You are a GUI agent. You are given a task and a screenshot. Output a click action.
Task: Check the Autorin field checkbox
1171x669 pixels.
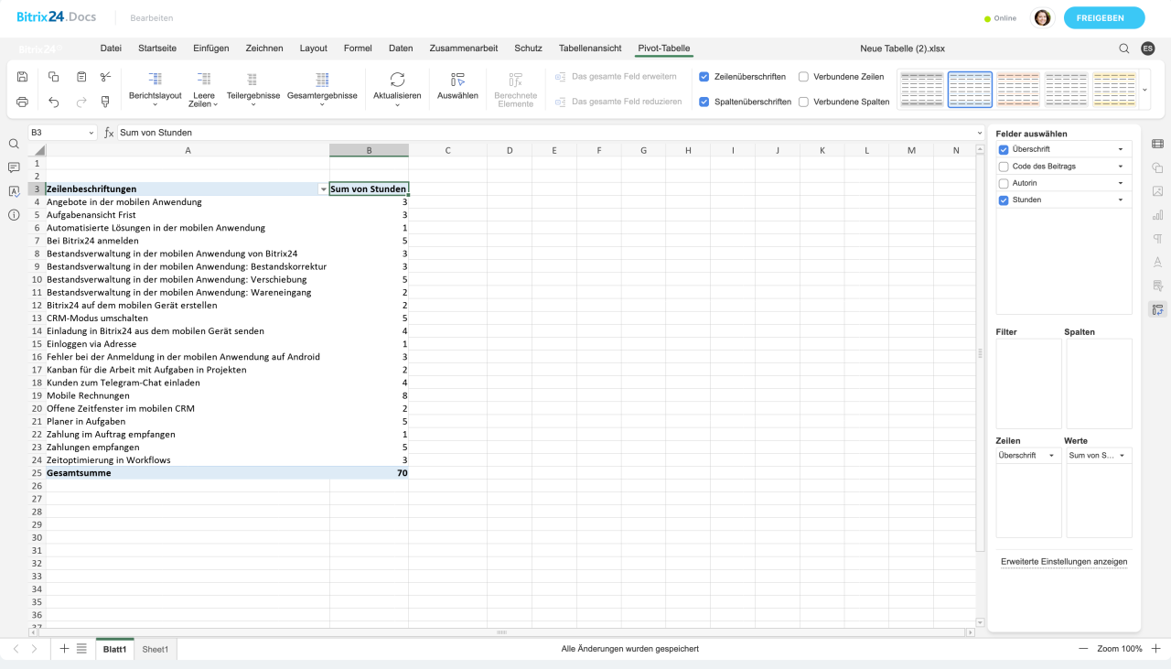tap(1004, 183)
